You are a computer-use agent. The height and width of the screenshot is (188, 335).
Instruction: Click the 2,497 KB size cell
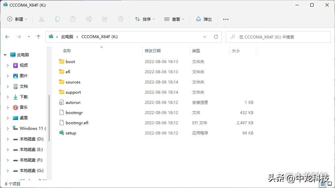click(245, 123)
